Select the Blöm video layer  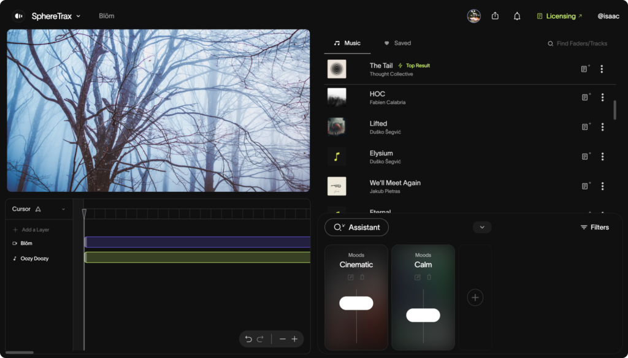(x=23, y=243)
